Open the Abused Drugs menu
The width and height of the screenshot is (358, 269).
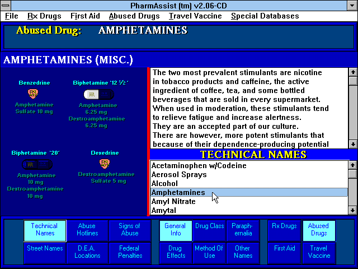134,16
